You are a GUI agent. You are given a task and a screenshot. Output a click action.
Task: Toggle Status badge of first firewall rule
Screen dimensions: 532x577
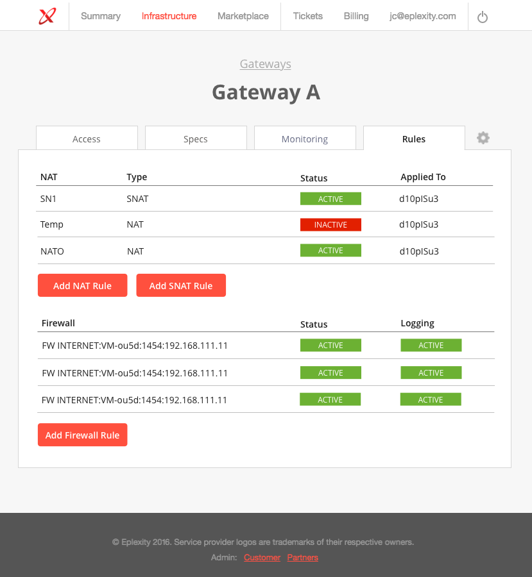click(330, 345)
